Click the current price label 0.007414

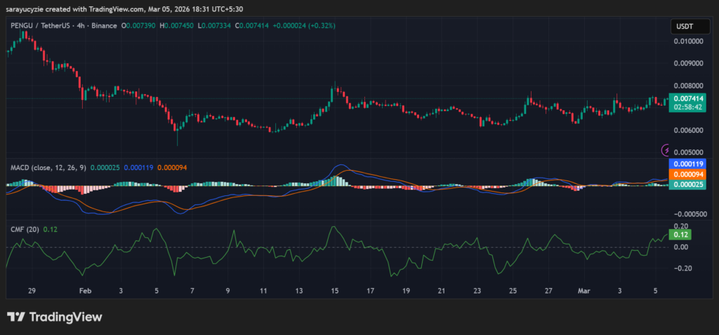point(685,98)
